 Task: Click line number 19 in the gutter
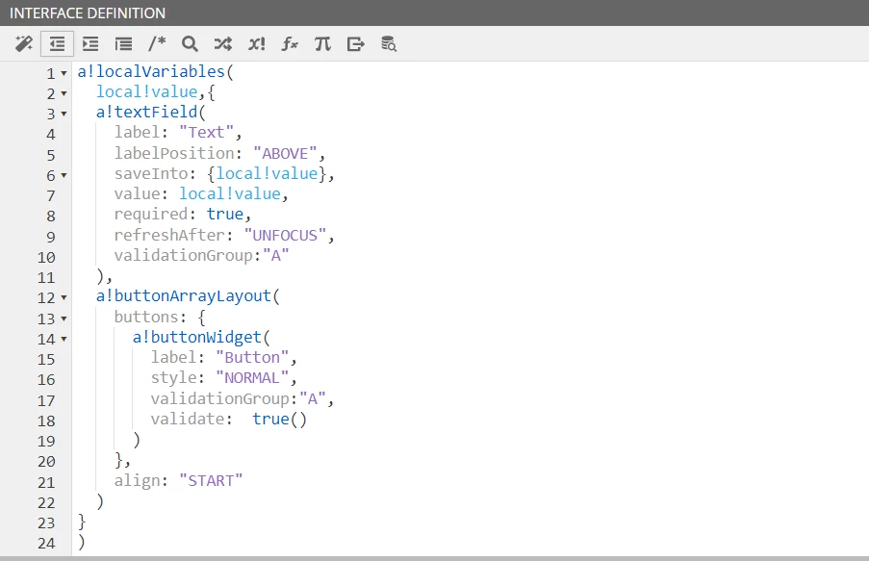coord(46,442)
